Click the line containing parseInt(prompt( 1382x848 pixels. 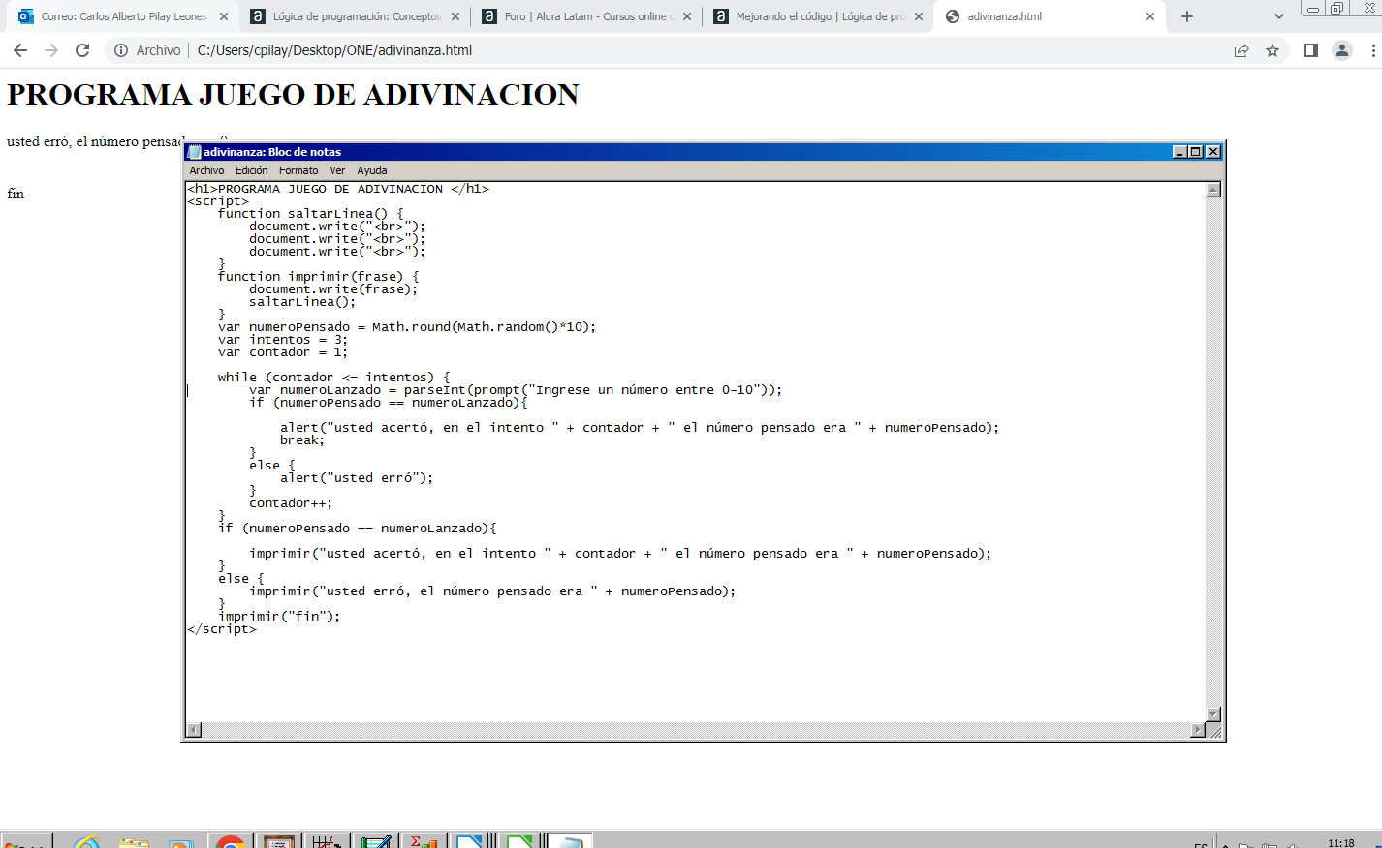click(x=516, y=390)
